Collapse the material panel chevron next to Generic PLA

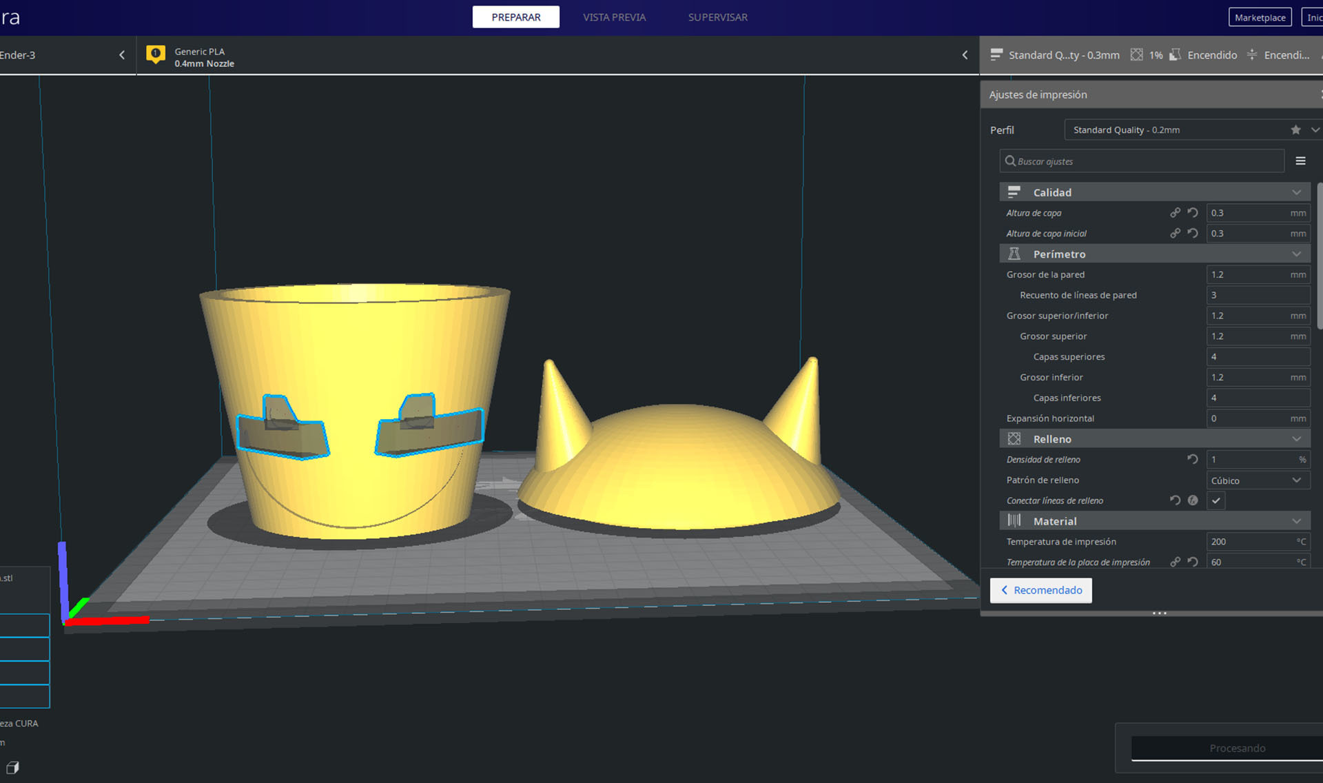click(x=965, y=55)
